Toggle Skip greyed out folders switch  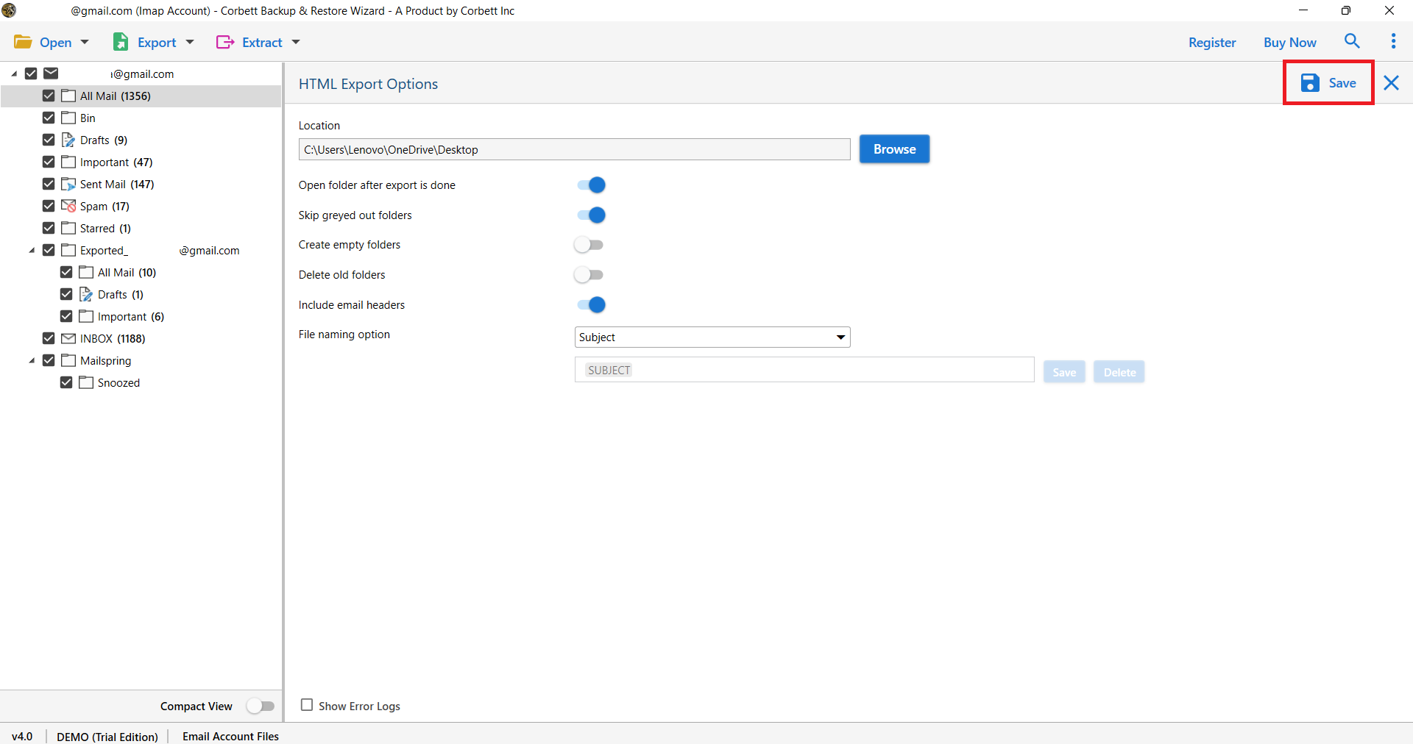(x=591, y=215)
